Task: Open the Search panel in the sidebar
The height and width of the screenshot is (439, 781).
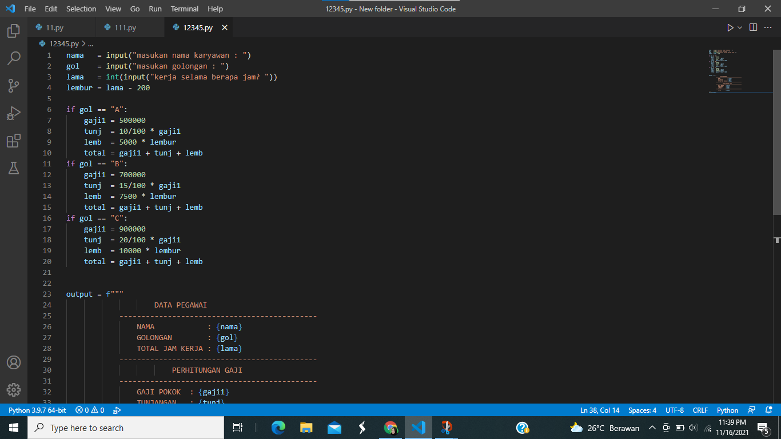Action: [x=14, y=58]
